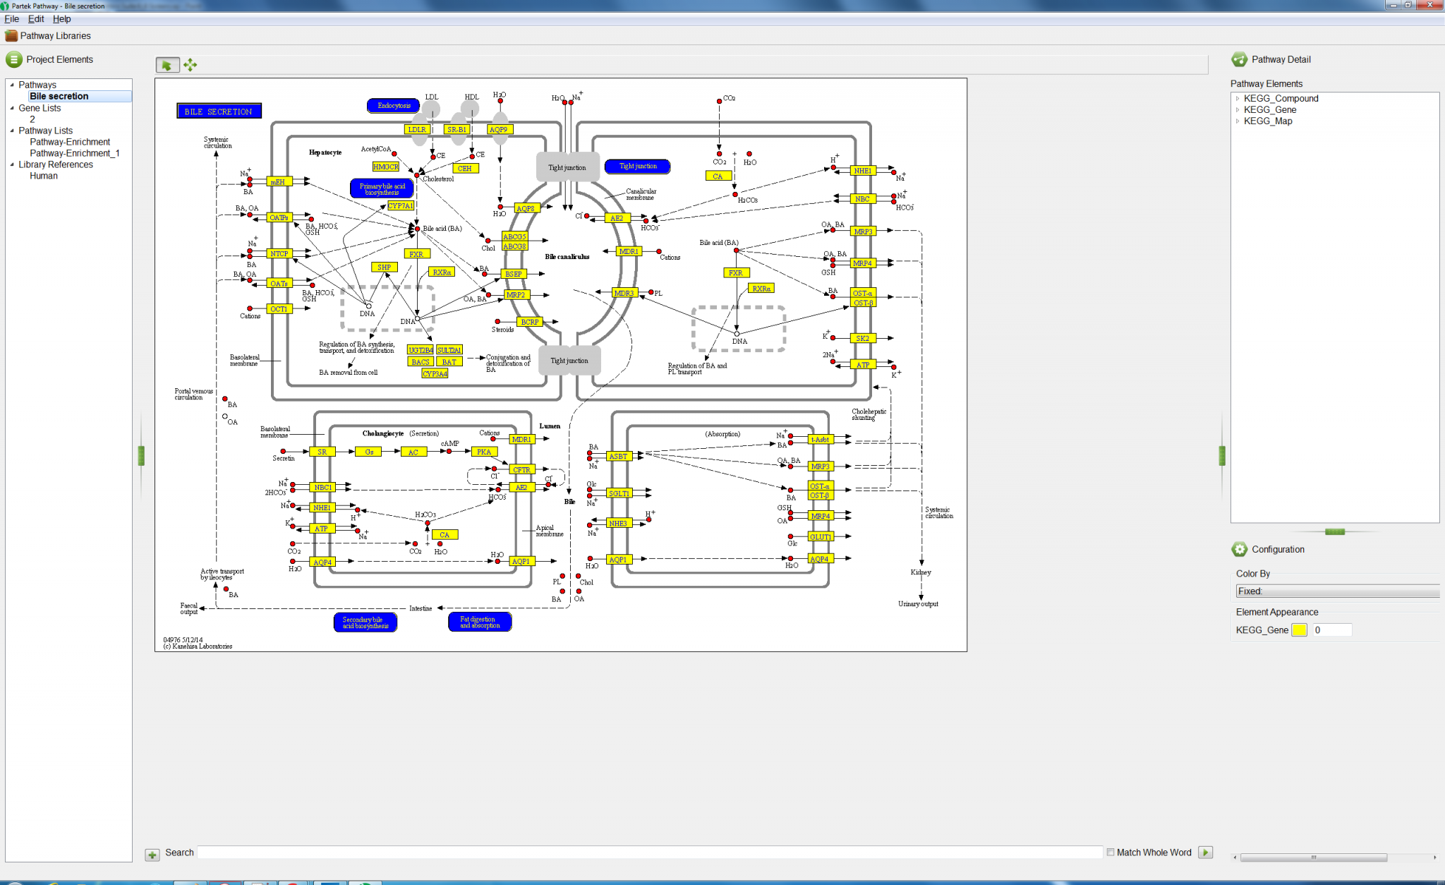The image size is (1445, 885).
Task: Run the search using the green arrow icon
Action: pyautogui.click(x=1206, y=852)
